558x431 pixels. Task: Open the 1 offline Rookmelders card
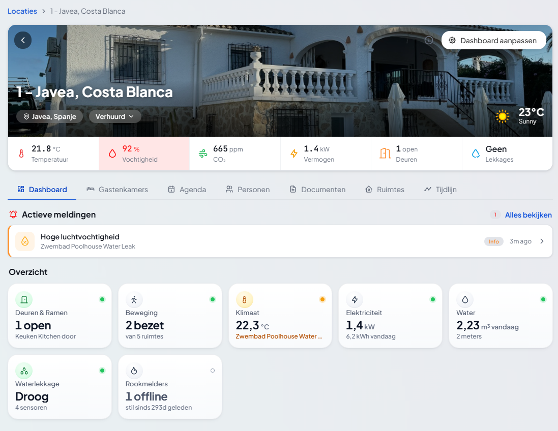(x=170, y=387)
